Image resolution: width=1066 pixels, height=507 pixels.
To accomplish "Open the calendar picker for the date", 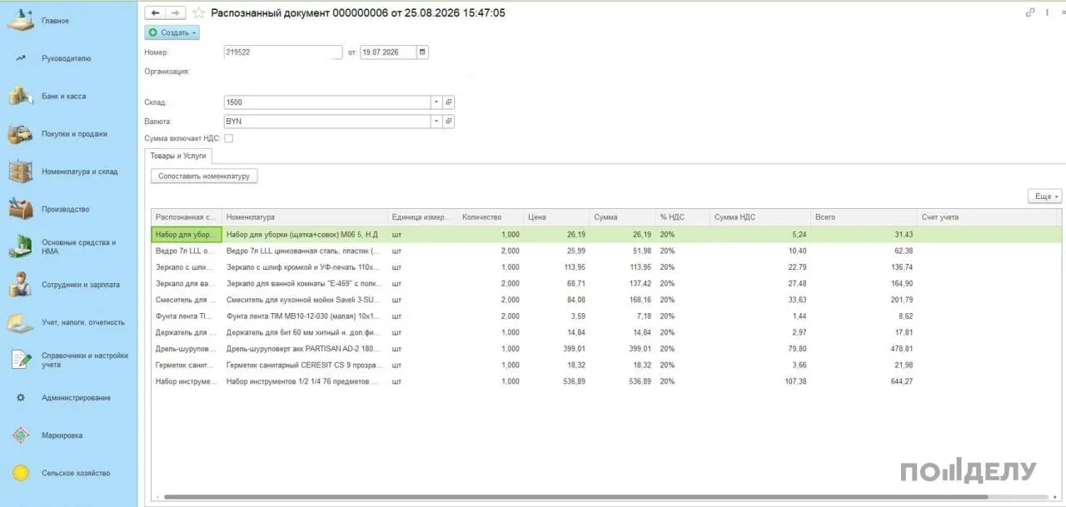I will (422, 52).
